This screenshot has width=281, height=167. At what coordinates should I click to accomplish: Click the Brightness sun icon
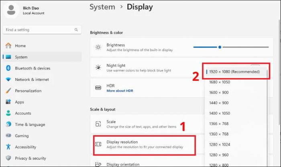[98, 47]
